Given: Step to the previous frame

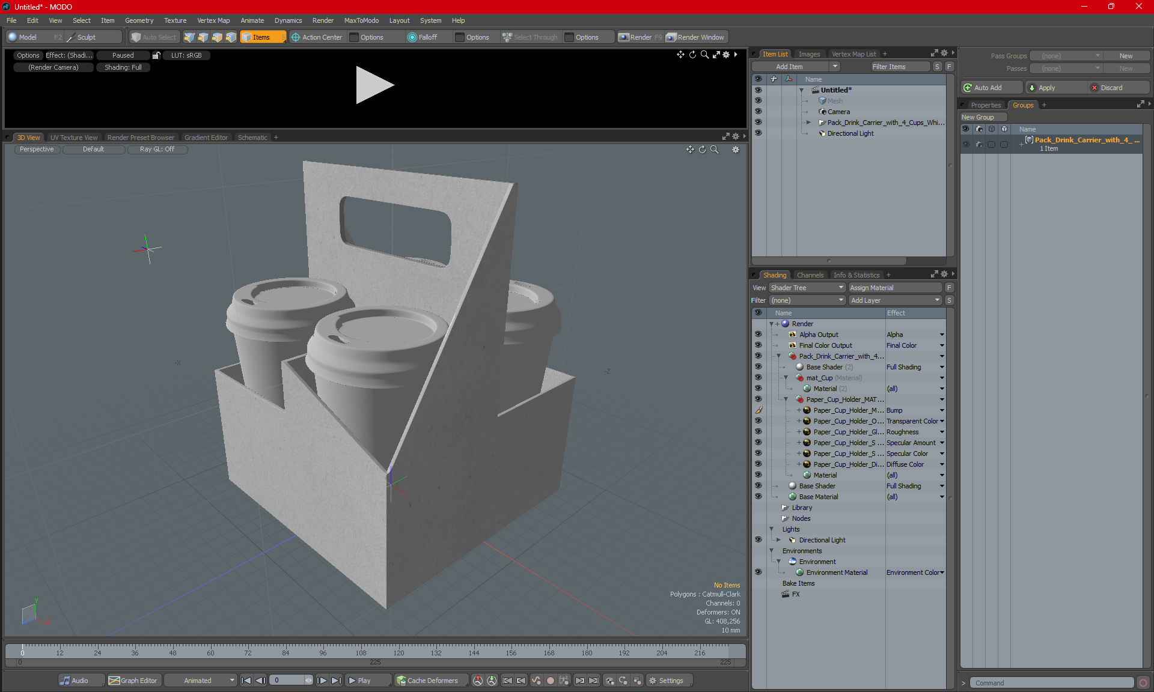Looking at the screenshot, I should pyautogui.click(x=260, y=681).
